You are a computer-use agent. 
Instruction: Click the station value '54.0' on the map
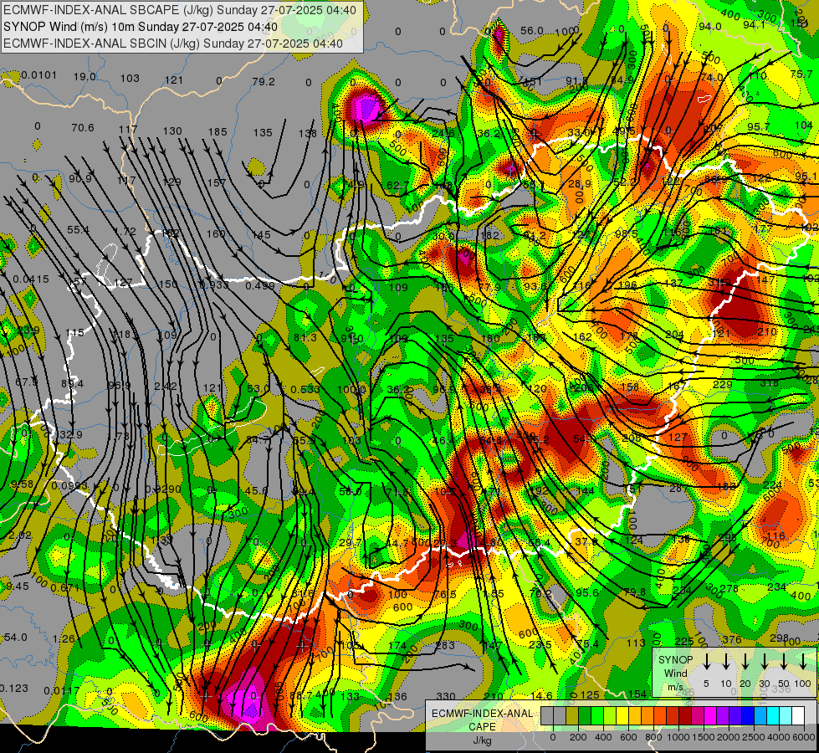16,637
